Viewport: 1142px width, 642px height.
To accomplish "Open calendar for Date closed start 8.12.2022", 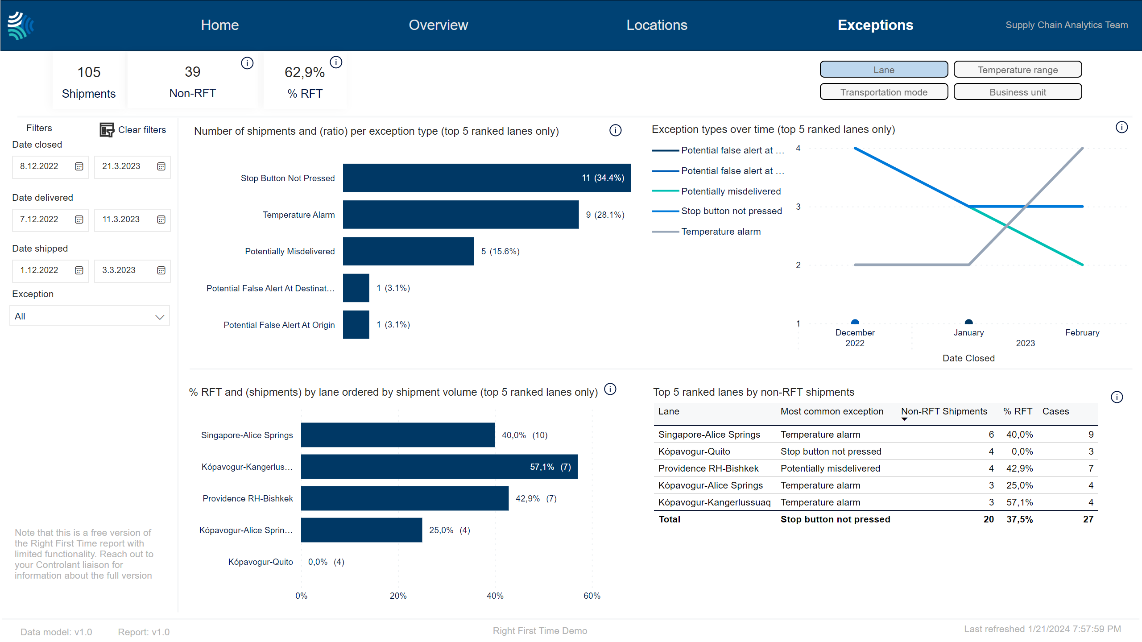I will coord(79,166).
